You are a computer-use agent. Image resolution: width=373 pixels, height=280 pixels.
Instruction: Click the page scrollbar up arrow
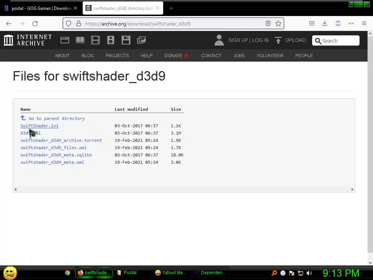(370, 34)
